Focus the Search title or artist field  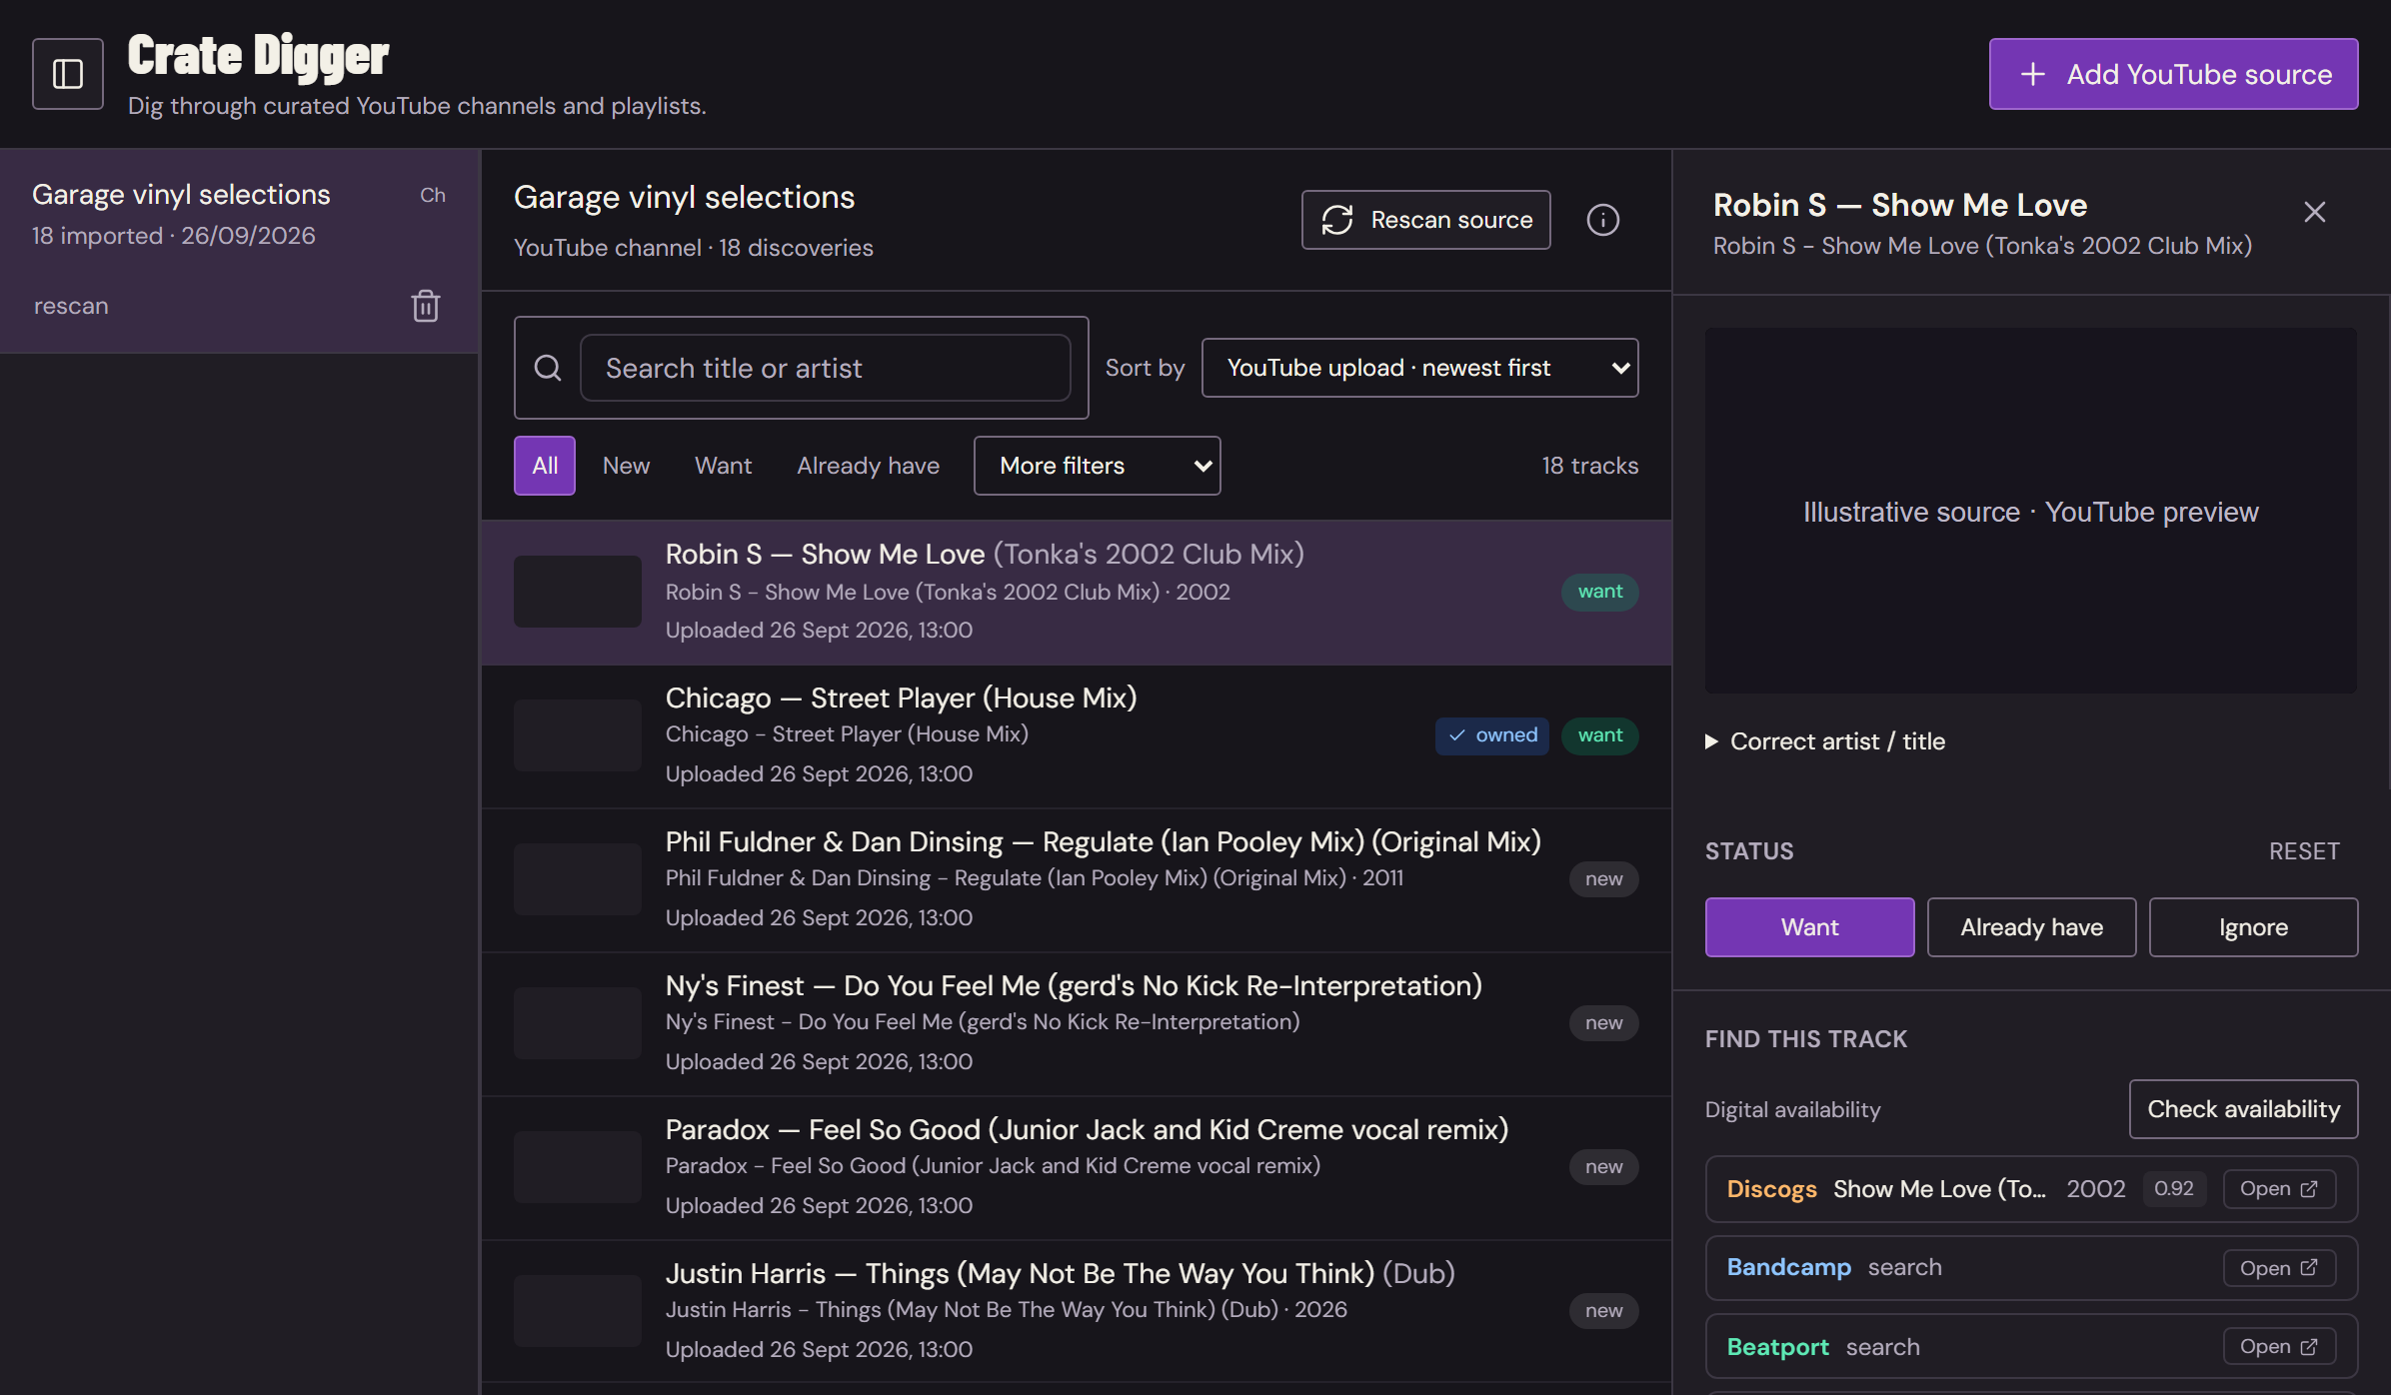click(825, 368)
